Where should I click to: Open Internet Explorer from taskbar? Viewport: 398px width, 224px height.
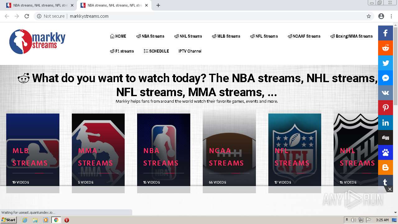pyautogui.click(x=25, y=220)
